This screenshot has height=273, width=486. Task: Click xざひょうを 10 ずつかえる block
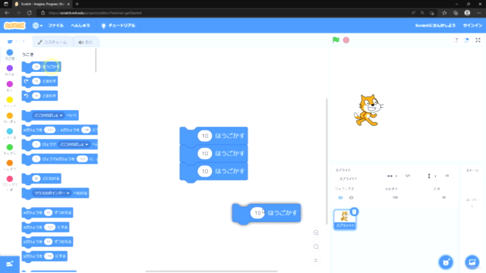click(47, 212)
